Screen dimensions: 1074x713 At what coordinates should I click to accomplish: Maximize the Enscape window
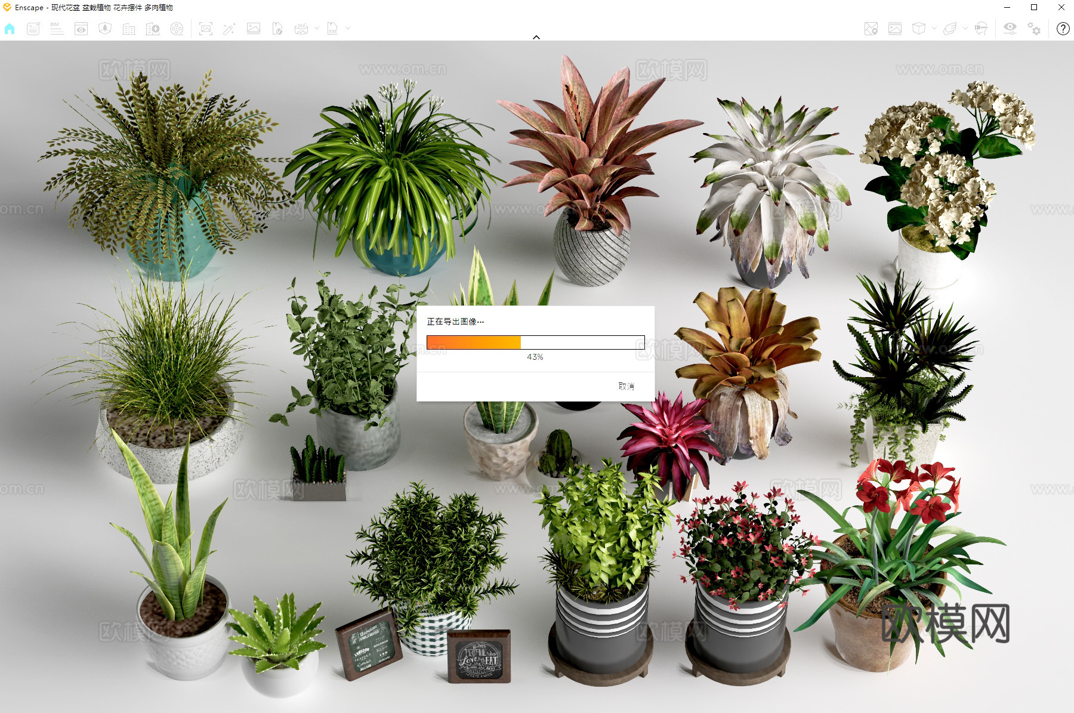(x=1034, y=7)
